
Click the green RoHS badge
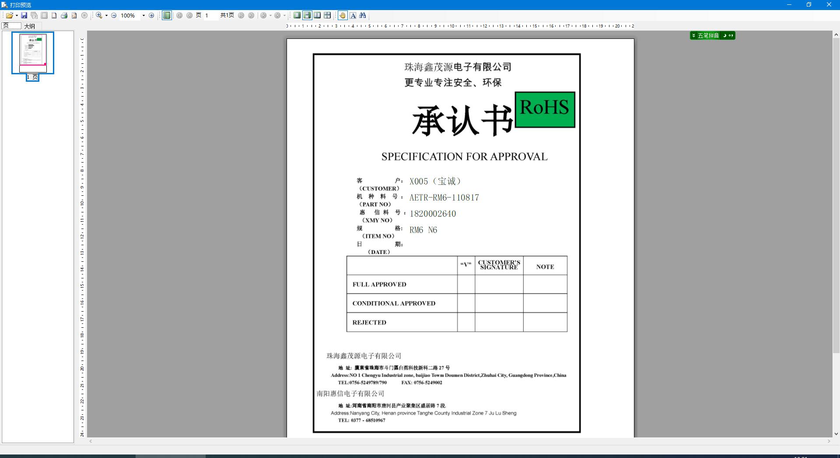point(545,110)
